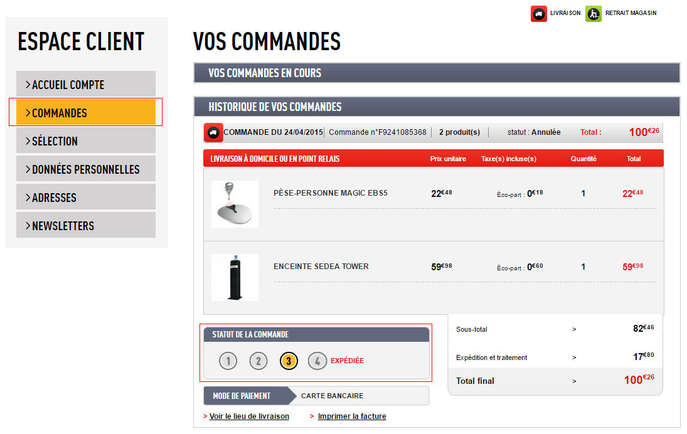Open the Enceinte Sedea Tower product thumbnail

235,277
